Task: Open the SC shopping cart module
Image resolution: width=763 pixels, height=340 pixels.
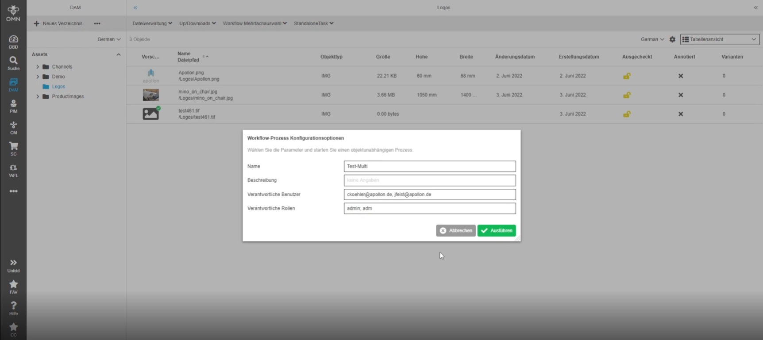Action: (13, 149)
